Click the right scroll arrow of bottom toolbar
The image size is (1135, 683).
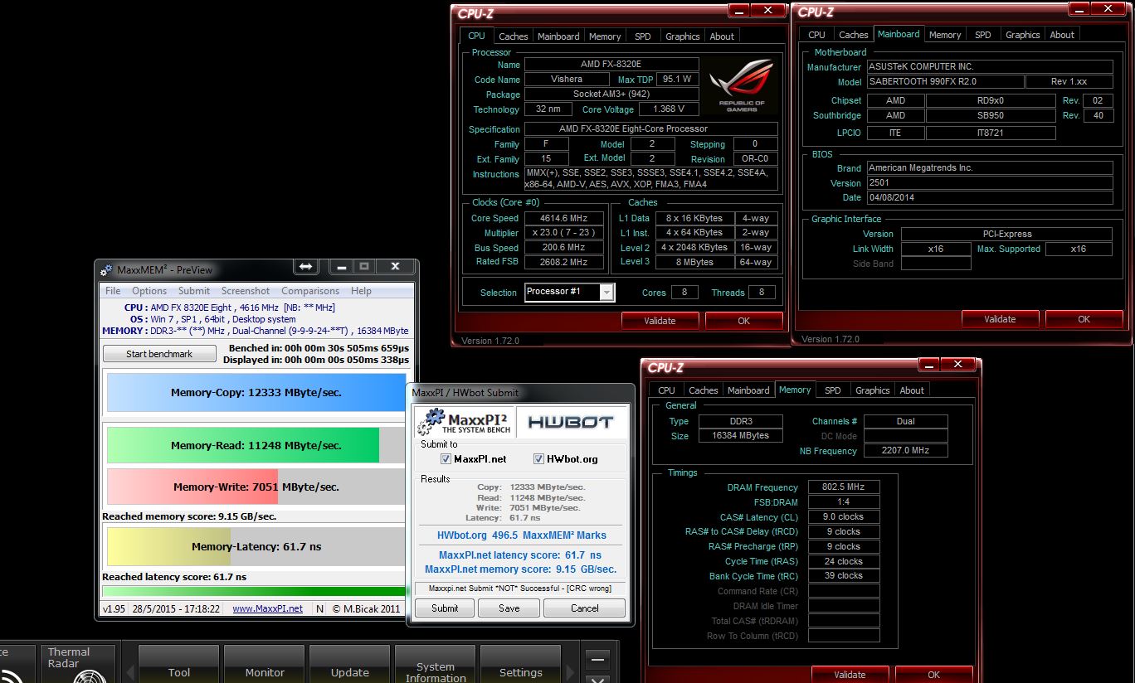pos(570,671)
